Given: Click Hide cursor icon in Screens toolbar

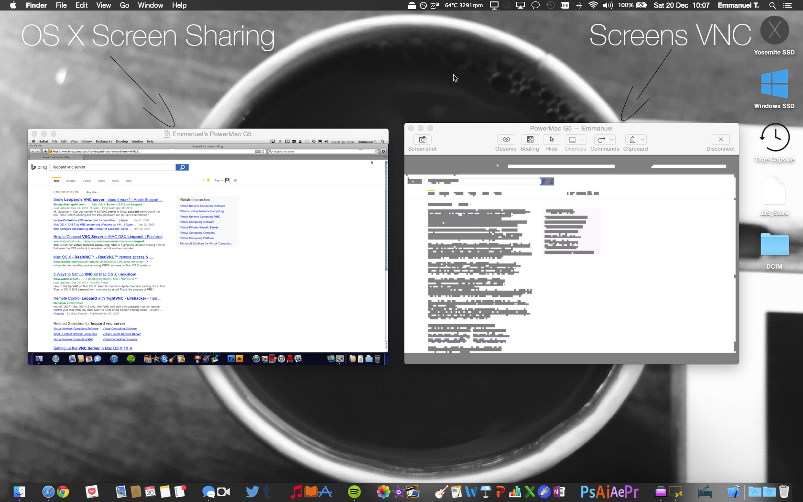Looking at the screenshot, I should 552,140.
